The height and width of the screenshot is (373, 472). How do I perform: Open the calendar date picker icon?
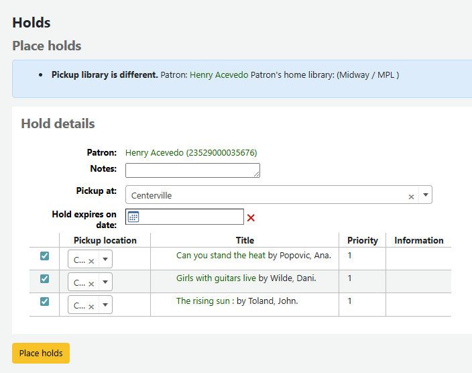(133, 217)
